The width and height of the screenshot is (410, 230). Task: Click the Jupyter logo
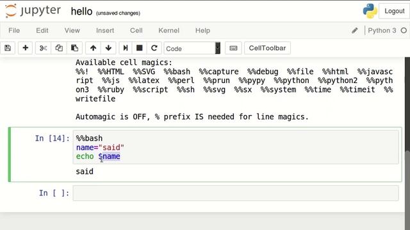(33, 11)
